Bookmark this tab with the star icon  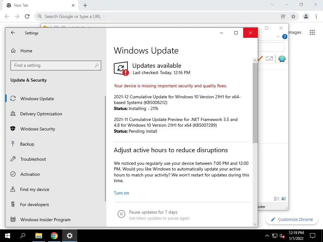tap(293, 16)
